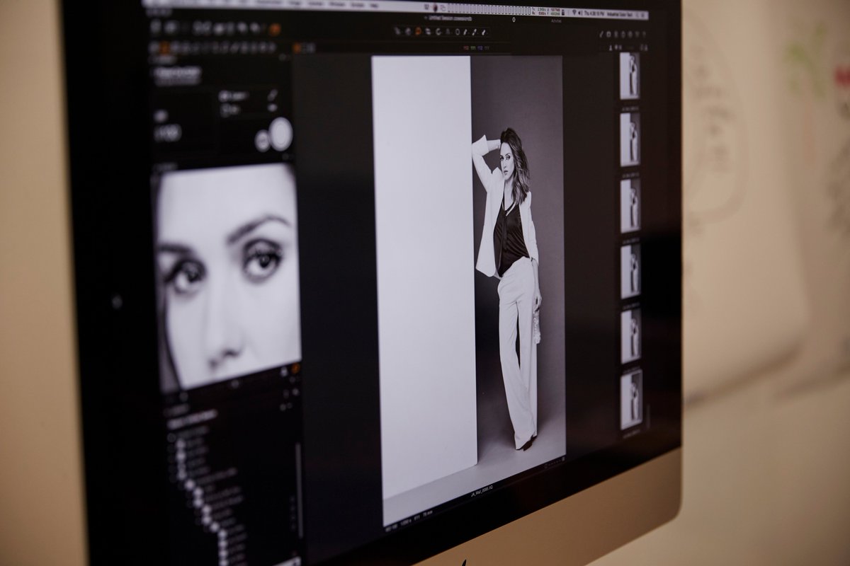
Task: Click the orange icon at the end of the top-left toolbar
Action: pyautogui.click(x=274, y=29)
